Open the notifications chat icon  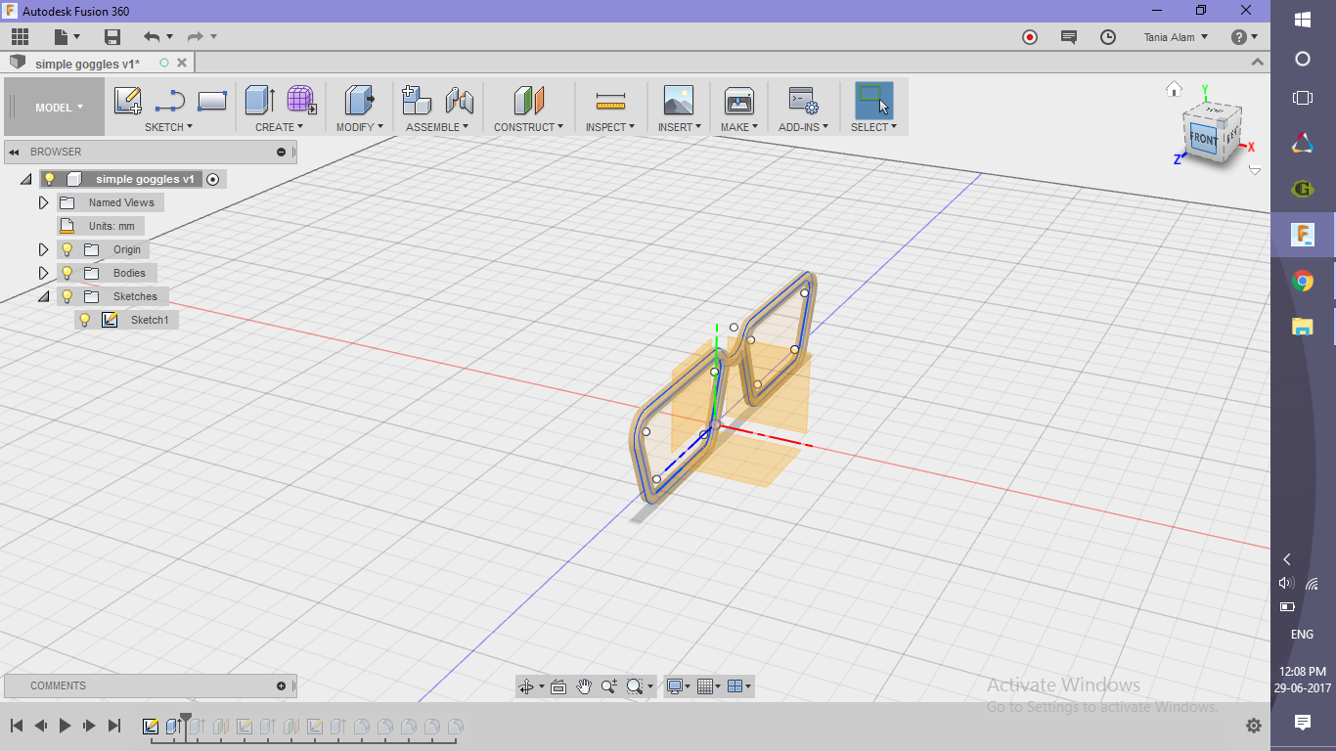coord(1069,37)
